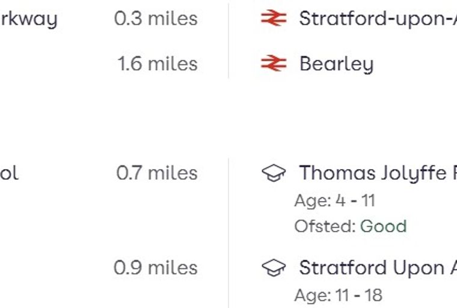Click the partially visible school name ending 'ol'
The height and width of the screenshot is (308, 457).
pyautogui.click(x=10, y=173)
